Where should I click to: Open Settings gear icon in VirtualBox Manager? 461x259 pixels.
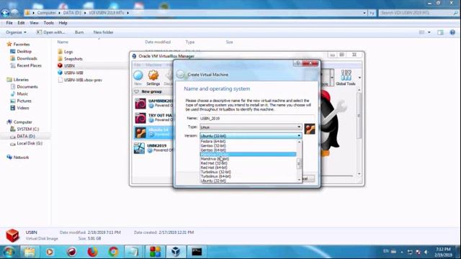[x=153, y=78]
